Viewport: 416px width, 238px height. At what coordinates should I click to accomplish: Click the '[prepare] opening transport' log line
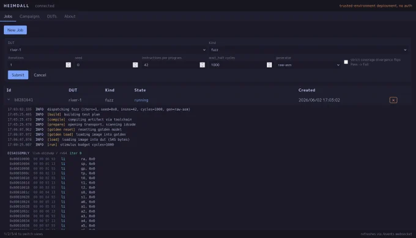coord(72,124)
